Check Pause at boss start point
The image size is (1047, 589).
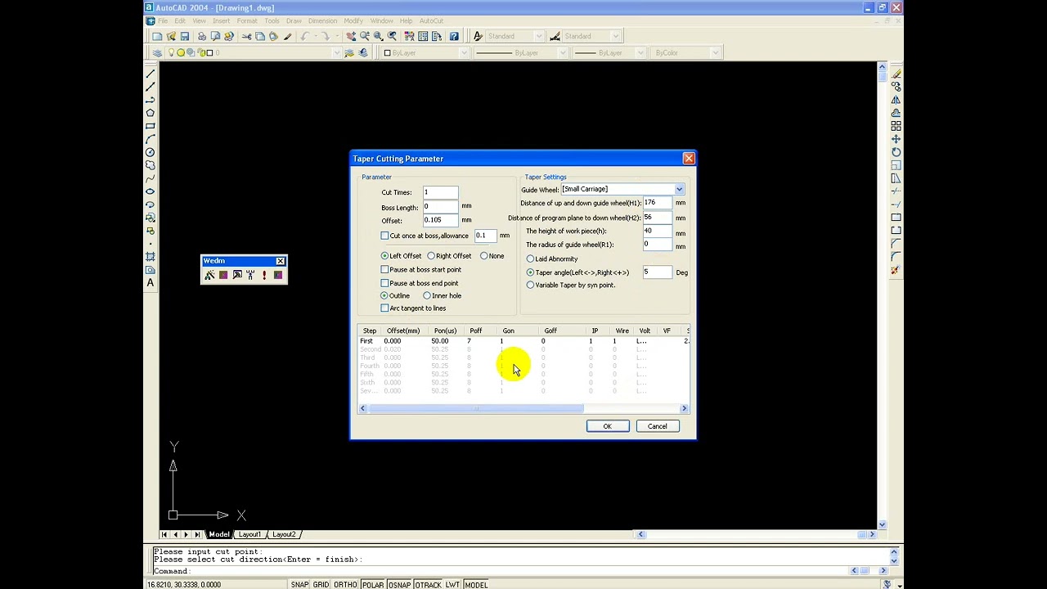pos(384,269)
